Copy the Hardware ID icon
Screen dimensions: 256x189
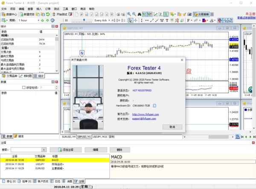click(155, 105)
